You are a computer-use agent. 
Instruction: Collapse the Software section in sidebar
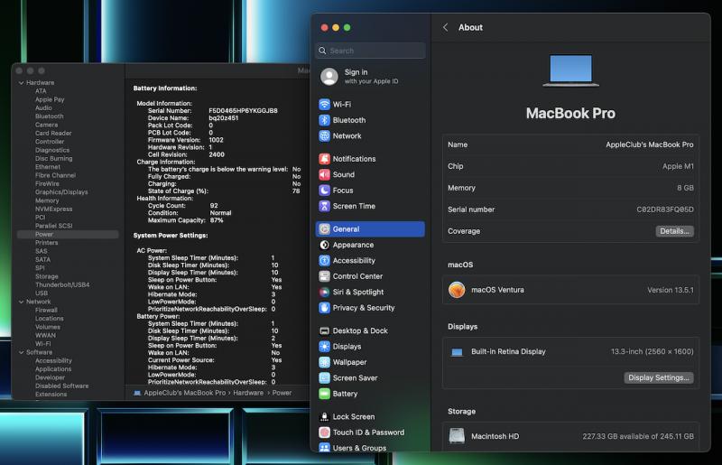pyautogui.click(x=21, y=352)
